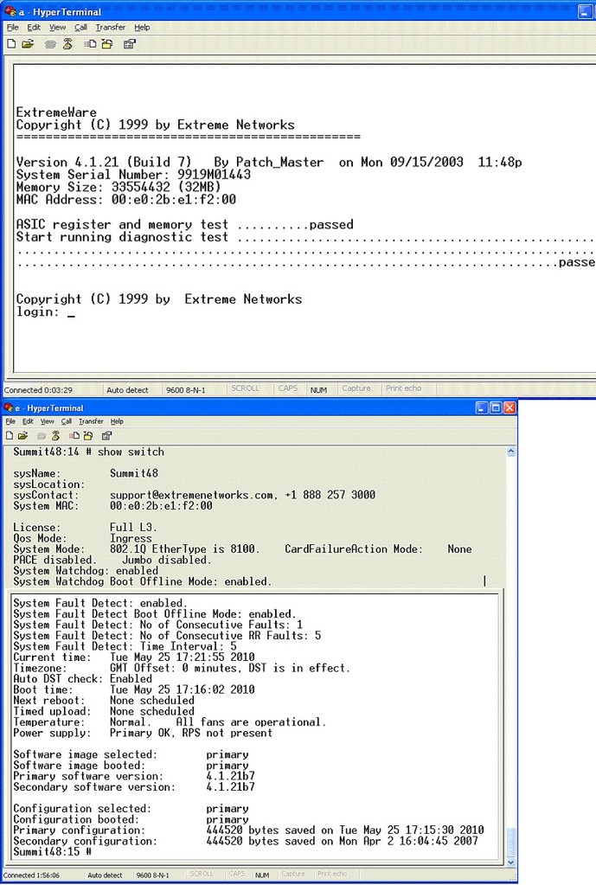Click scroll up arrow in 'e' terminal
This screenshot has width=596, height=885.
coord(510,452)
